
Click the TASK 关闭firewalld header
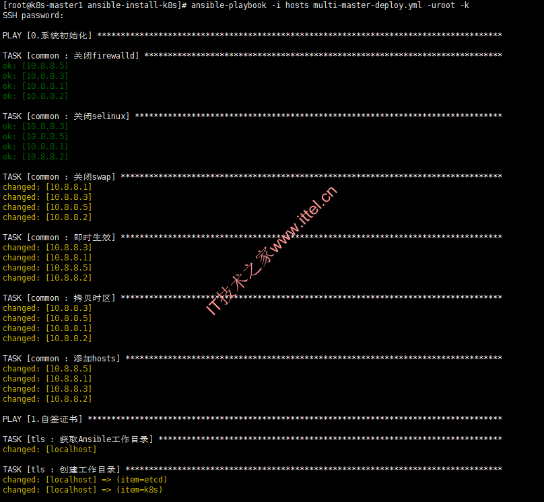252,55
